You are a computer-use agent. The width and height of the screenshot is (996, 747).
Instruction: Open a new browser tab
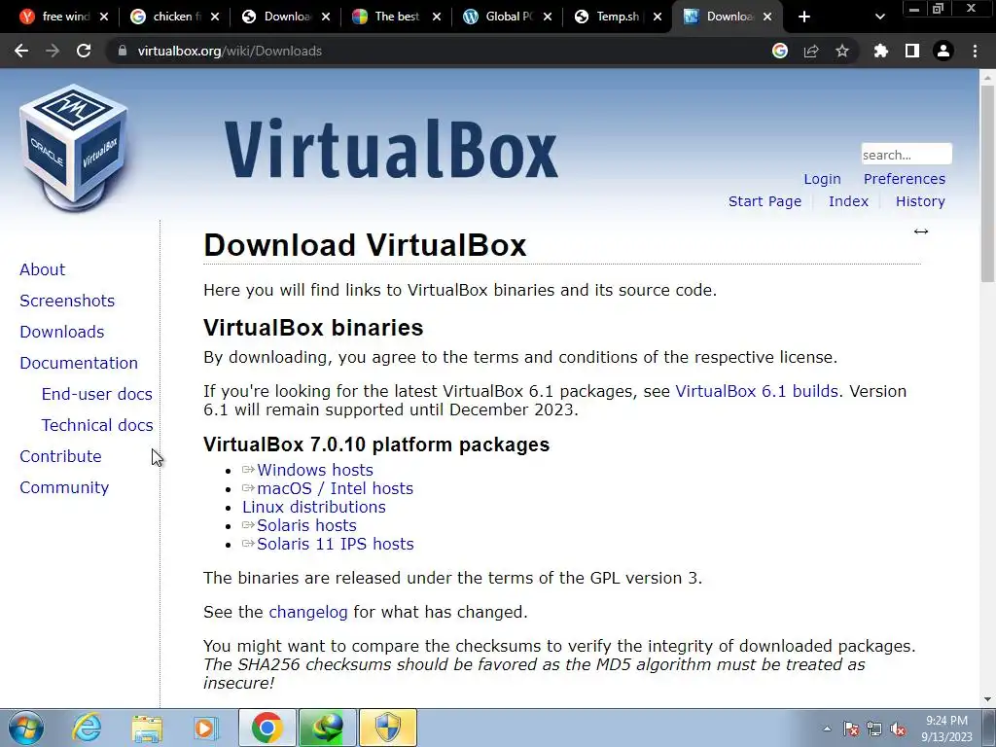click(804, 17)
